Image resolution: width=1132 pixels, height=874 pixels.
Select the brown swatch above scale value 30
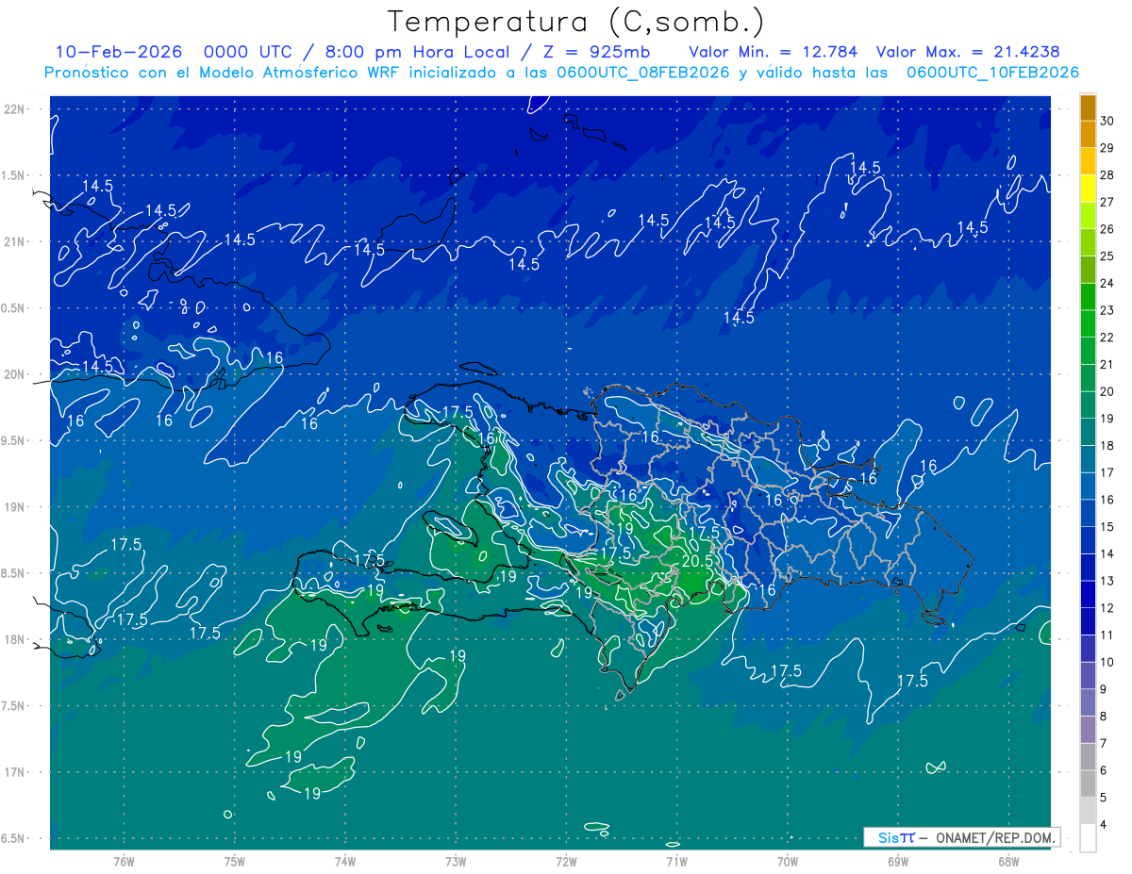pyautogui.click(x=1088, y=107)
